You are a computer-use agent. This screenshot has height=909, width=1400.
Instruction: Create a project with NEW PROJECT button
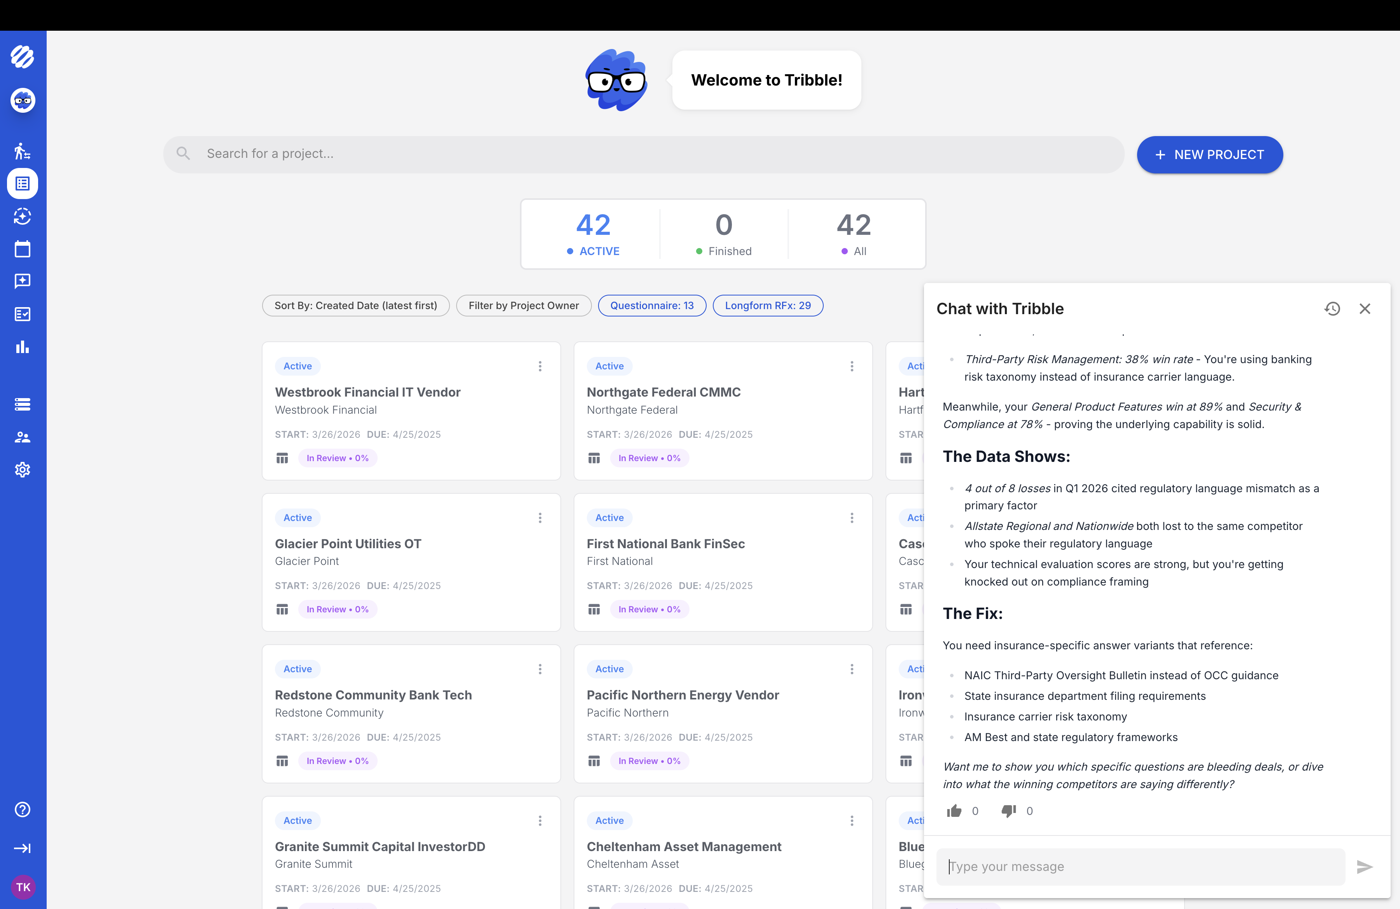tap(1209, 155)
